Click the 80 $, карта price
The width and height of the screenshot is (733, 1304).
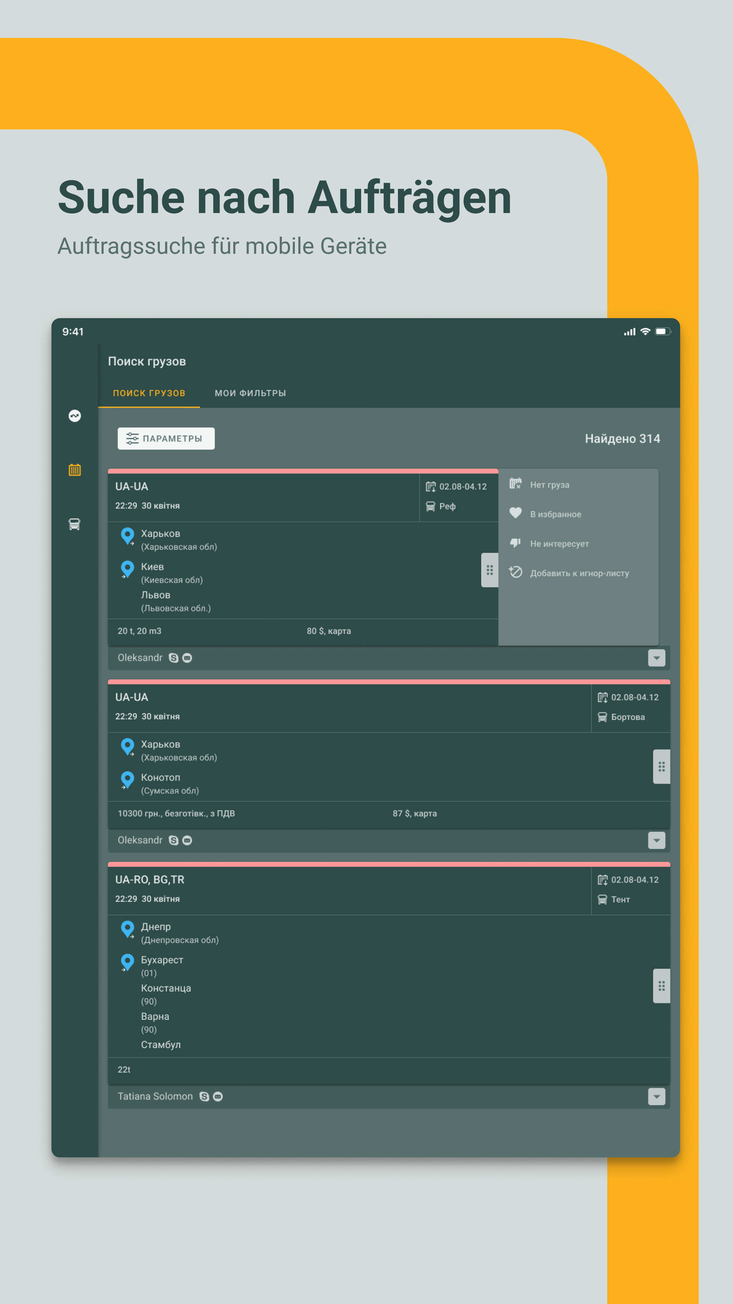(x=329, y=631)
